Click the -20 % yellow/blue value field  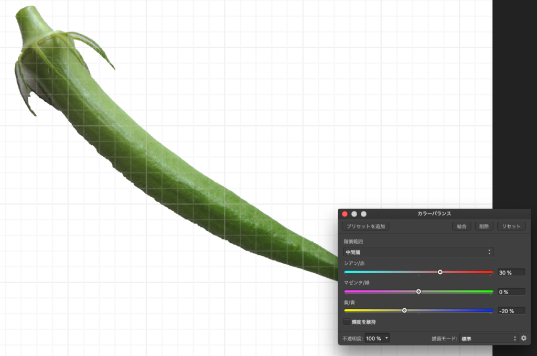pos(511,311)
